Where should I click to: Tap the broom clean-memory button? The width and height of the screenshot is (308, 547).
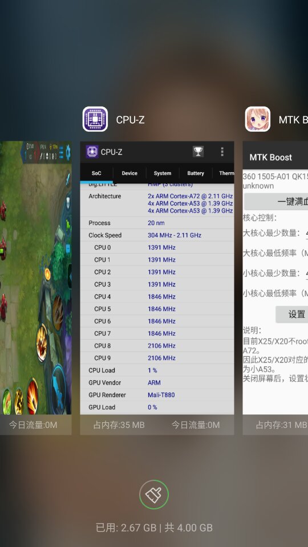154,495
